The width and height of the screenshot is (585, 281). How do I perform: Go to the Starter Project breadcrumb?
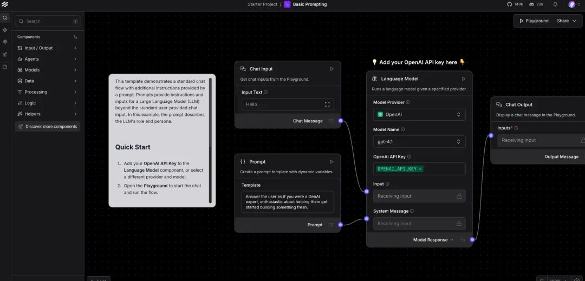tap(263, 4)
